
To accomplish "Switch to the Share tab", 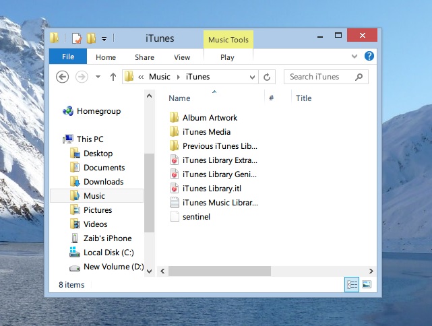I will 144,57.
